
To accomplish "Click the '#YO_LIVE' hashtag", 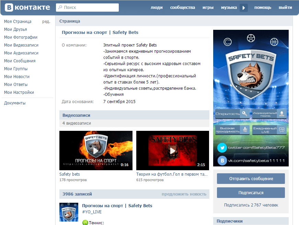I will click(92, 212).
